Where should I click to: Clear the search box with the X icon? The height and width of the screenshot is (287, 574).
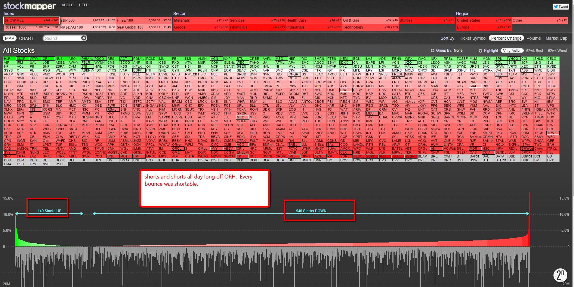[84, 38]
